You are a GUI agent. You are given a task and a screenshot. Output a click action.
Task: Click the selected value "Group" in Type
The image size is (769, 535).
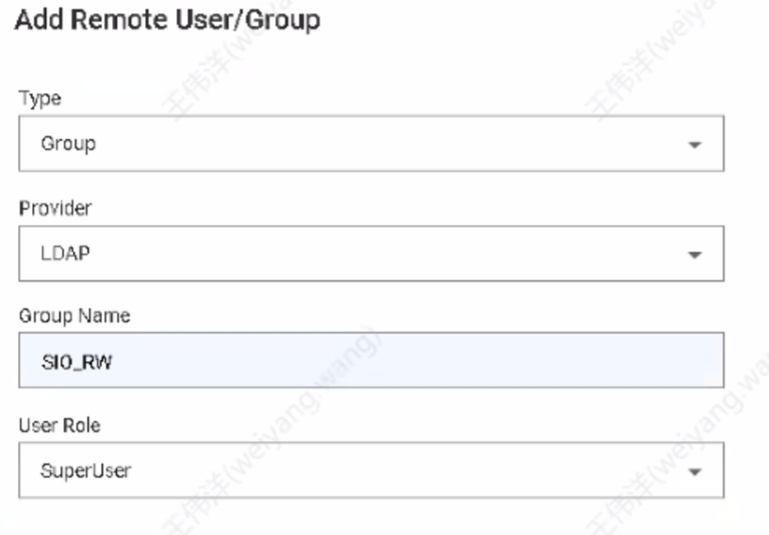(68, 144)
